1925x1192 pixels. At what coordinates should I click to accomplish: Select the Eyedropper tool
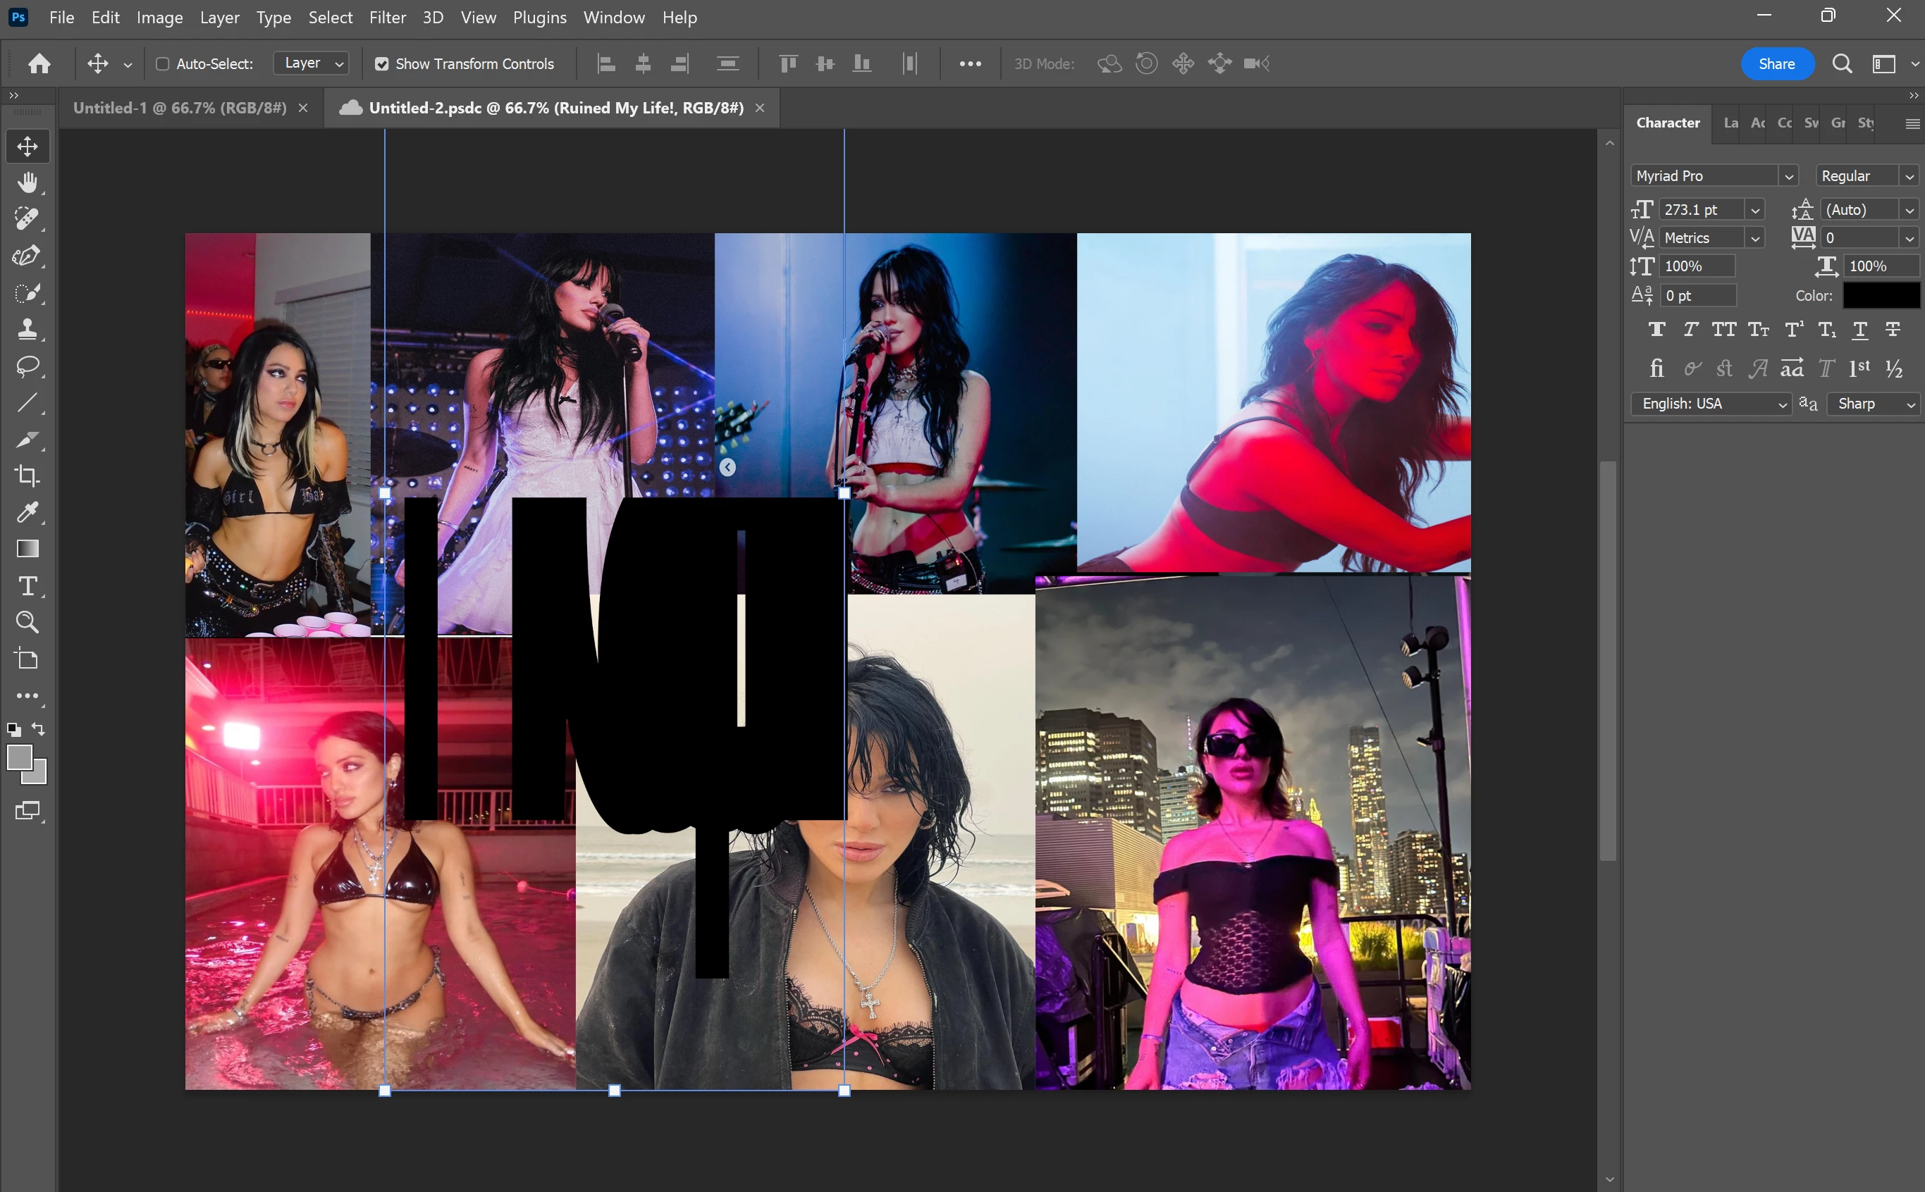[27, 512]
